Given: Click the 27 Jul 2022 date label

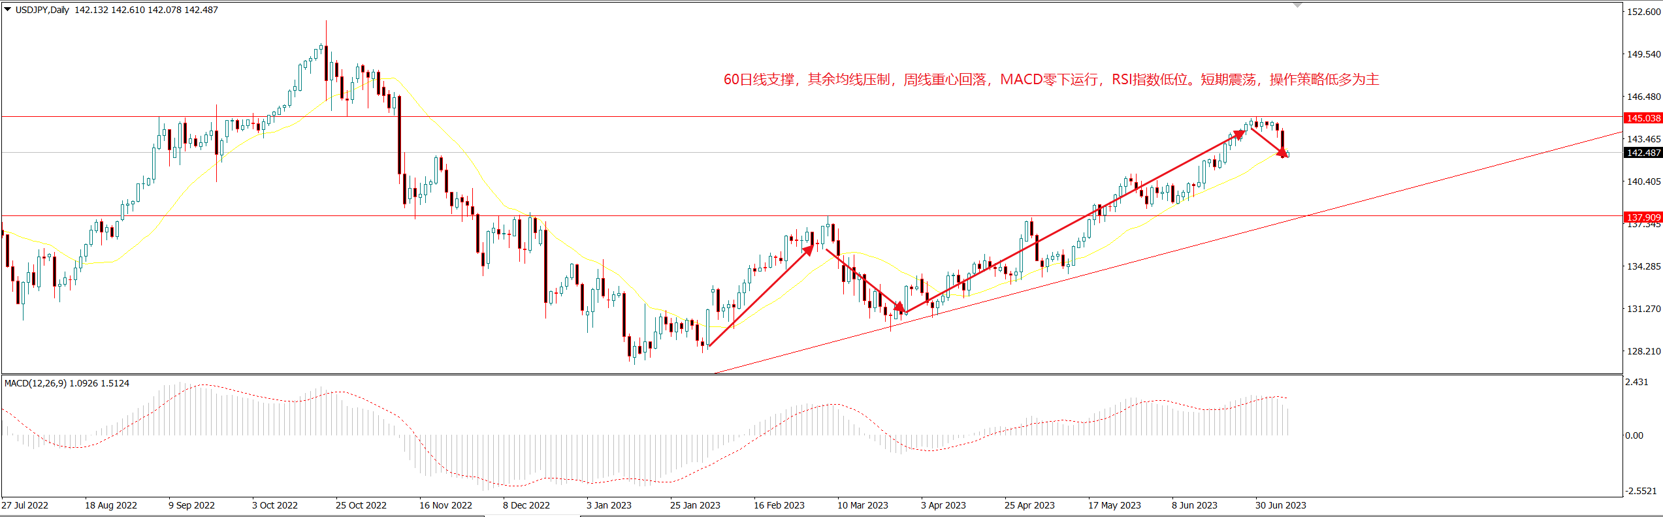Looking at the screenshot, I should tap(25, 505).
